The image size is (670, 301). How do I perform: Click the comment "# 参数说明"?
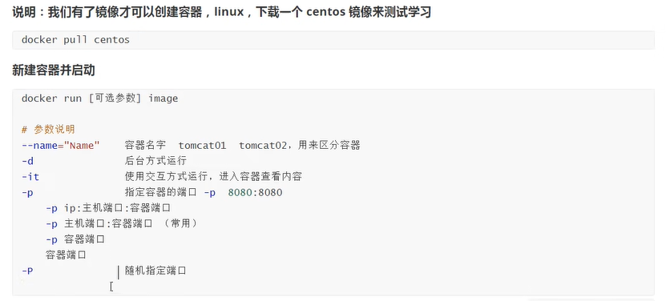48,130
